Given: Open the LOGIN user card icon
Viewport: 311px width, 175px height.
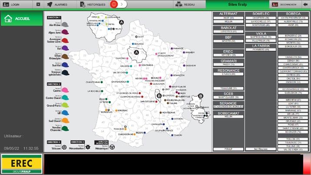Looking at the screenshot, I should tap(6, 4).
